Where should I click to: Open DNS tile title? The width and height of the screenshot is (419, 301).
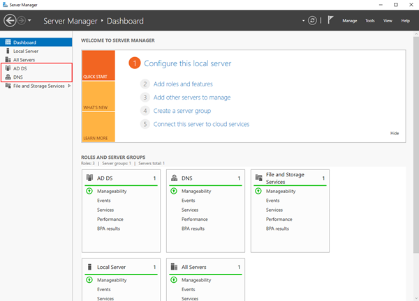(x=186, y=178)
